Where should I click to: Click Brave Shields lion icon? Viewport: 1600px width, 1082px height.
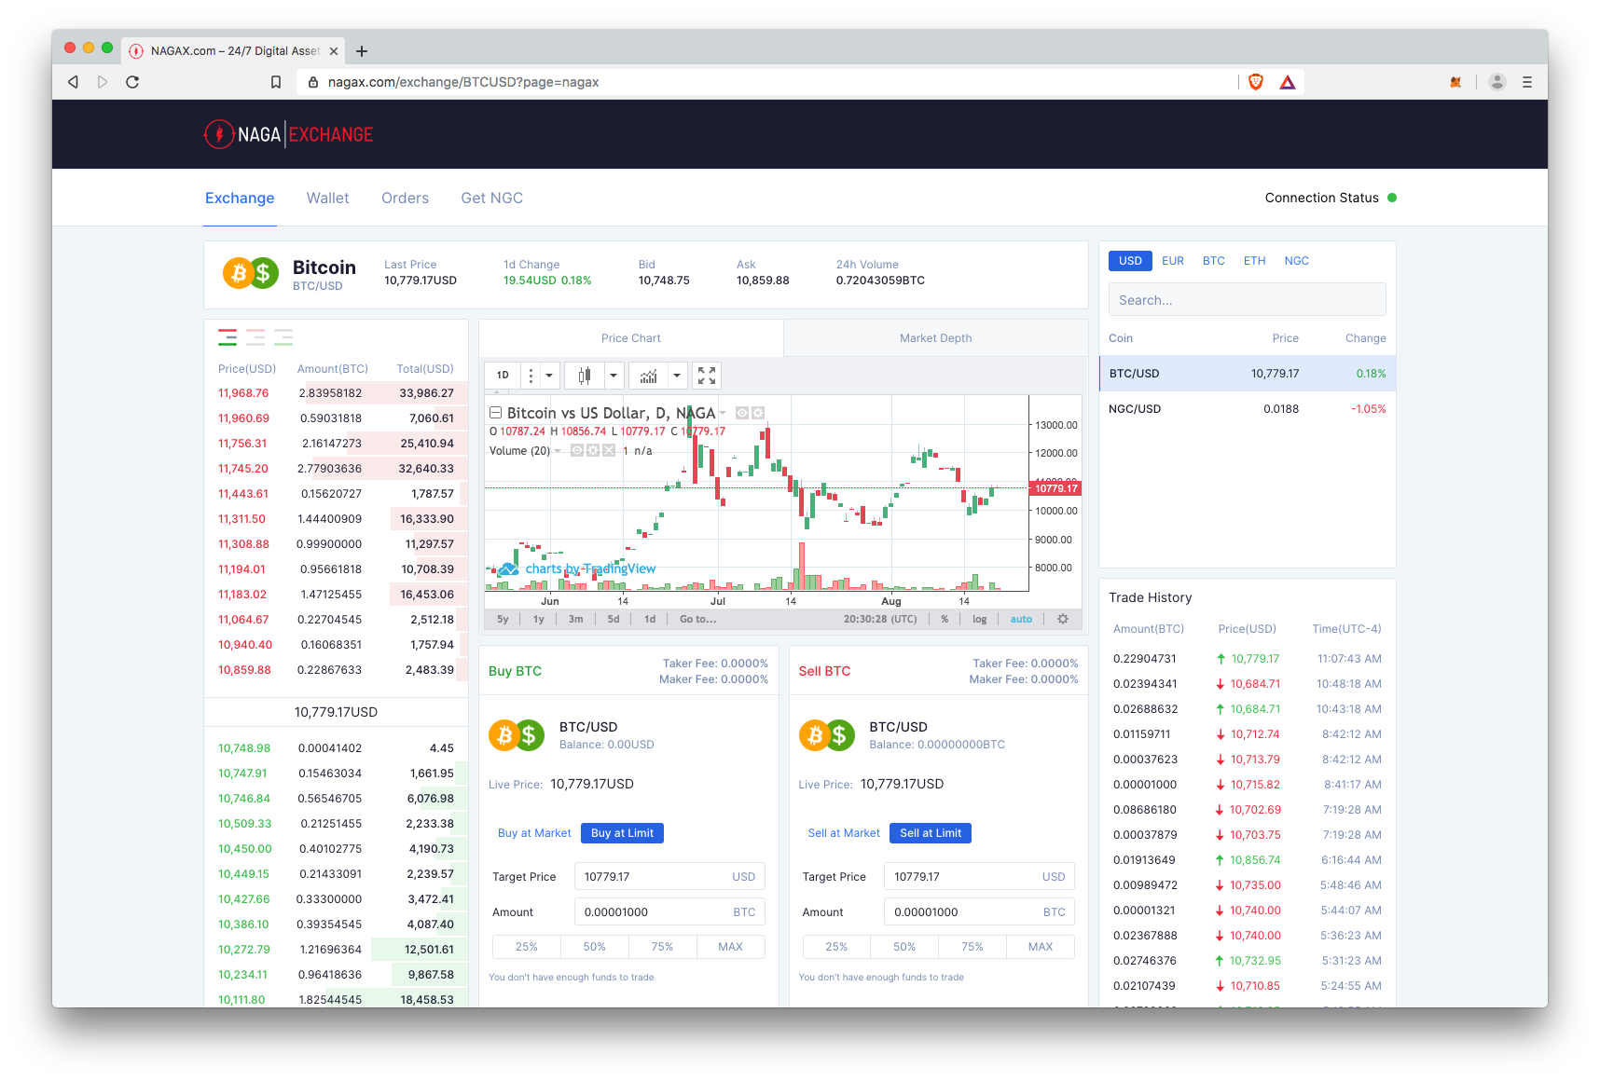[x=1256, y=82]
